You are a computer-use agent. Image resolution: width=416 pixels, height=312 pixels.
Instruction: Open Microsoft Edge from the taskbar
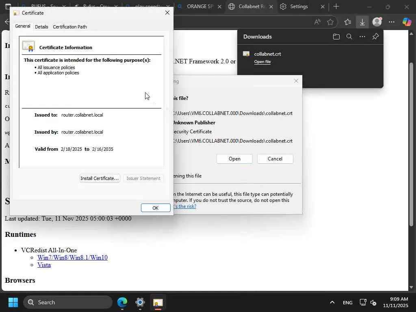tap(122, 302)
